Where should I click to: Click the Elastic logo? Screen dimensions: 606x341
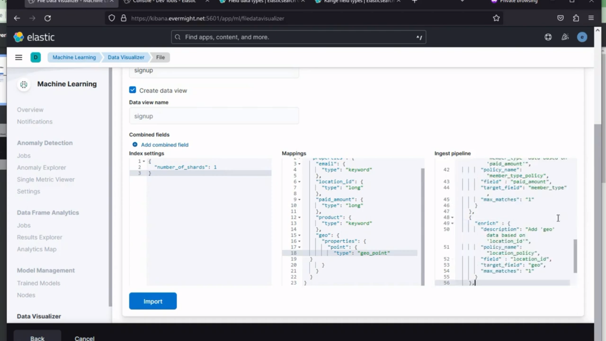[34, 37]
